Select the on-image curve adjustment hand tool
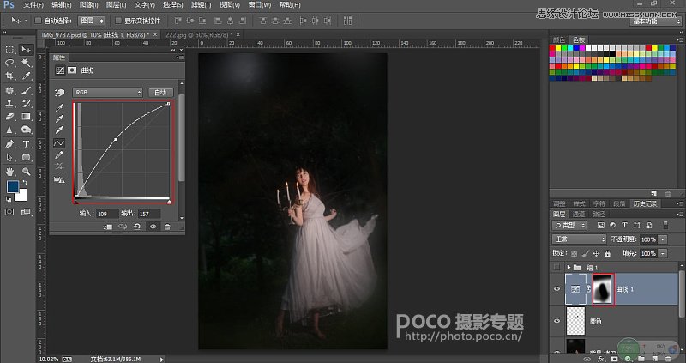Viewport: 686px width, 363px height. click(x=59, y=93)
